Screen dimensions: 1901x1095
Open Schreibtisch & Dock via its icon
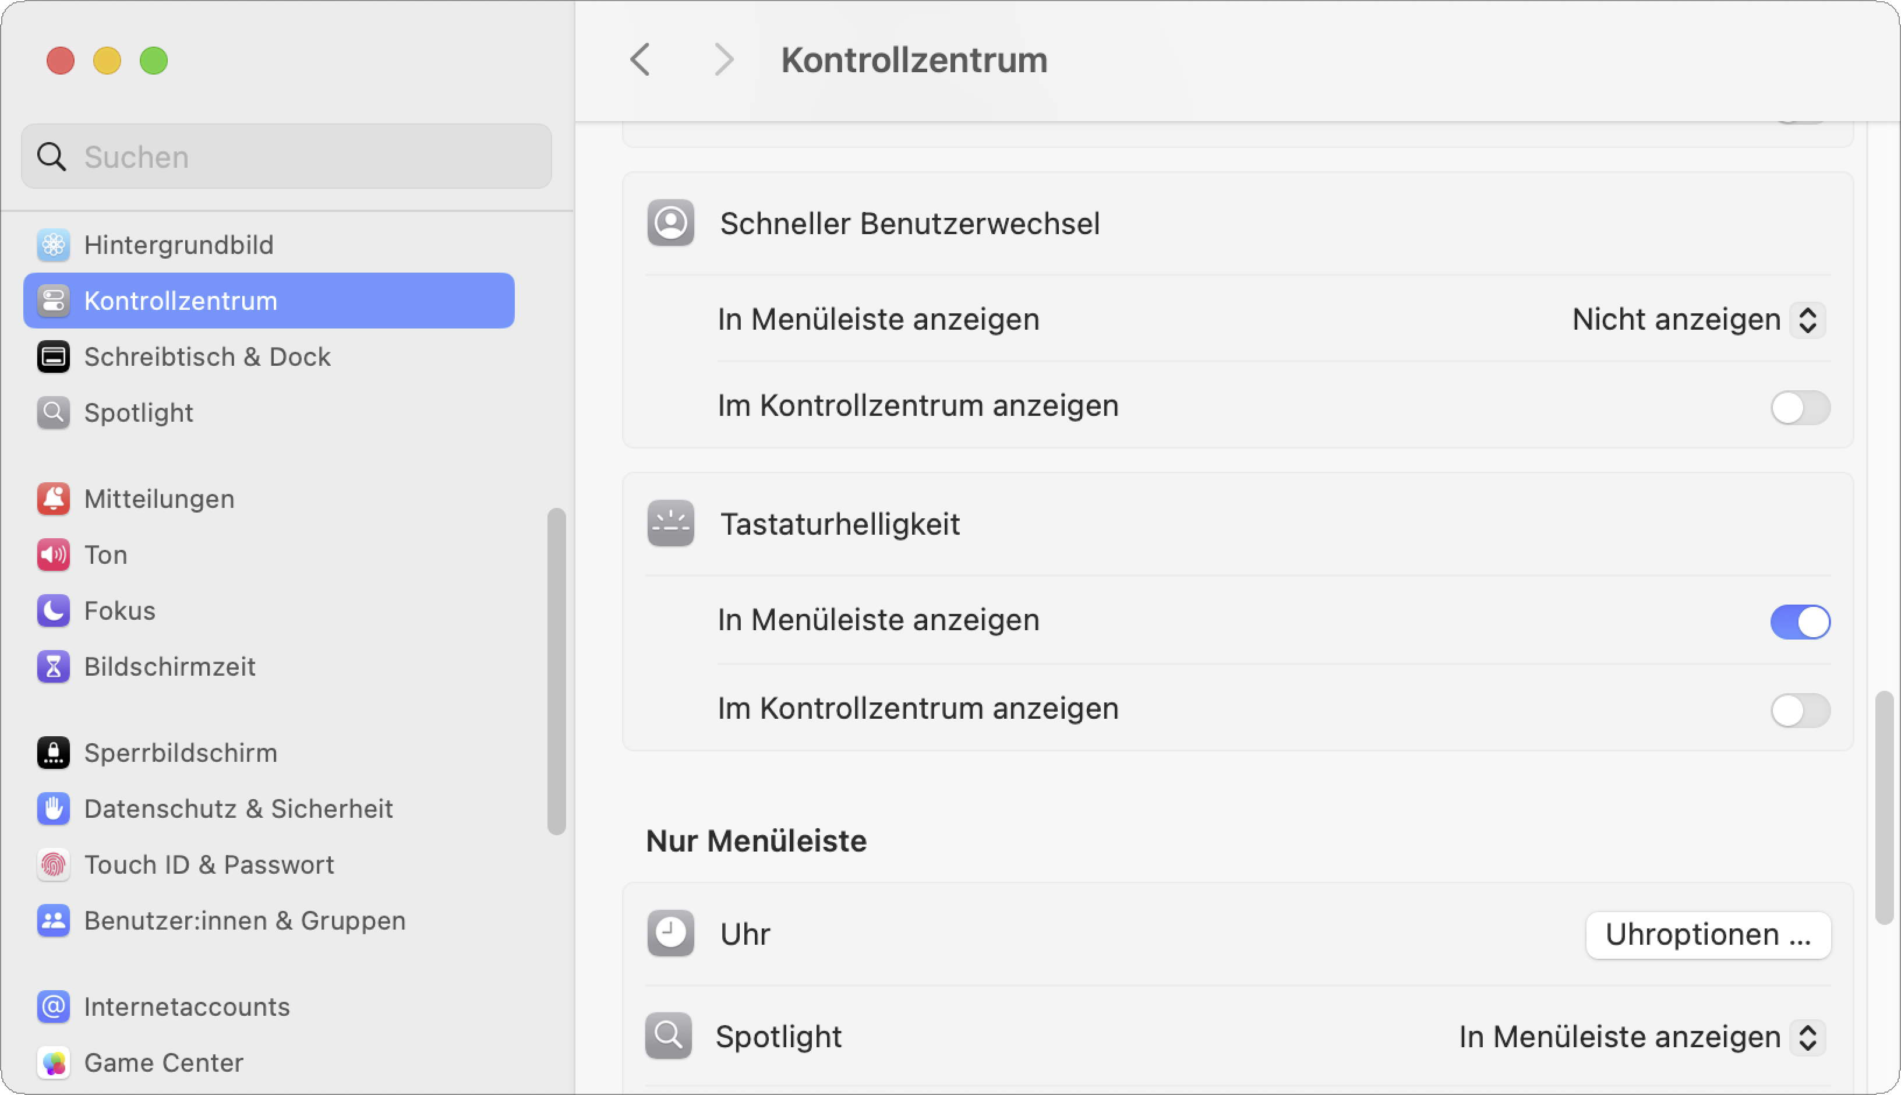[x=54, y=356]
